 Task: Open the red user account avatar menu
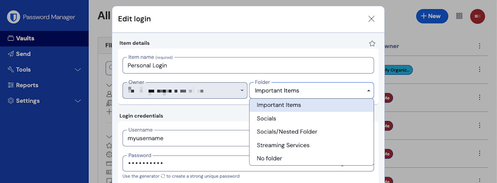tap(477, 16)
